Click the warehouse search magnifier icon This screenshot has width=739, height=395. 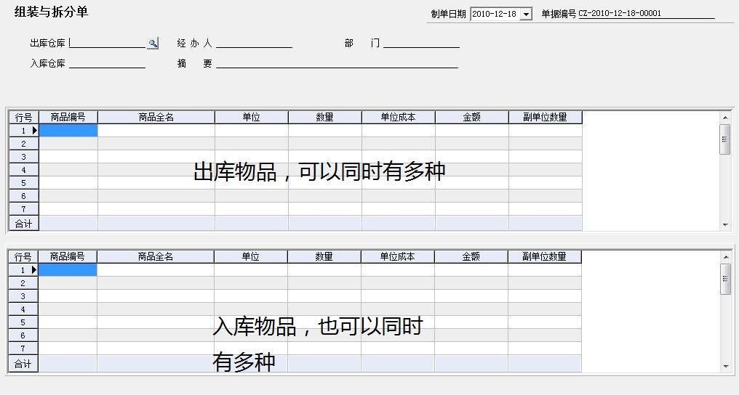153,44
